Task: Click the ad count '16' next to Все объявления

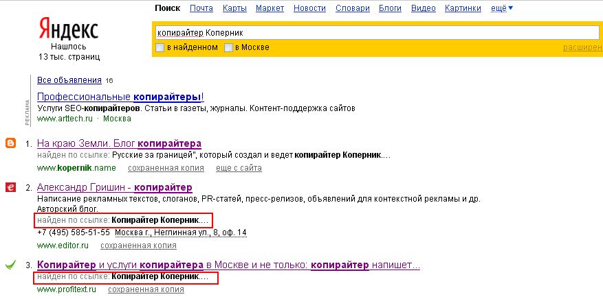Action: click(109, 81)
